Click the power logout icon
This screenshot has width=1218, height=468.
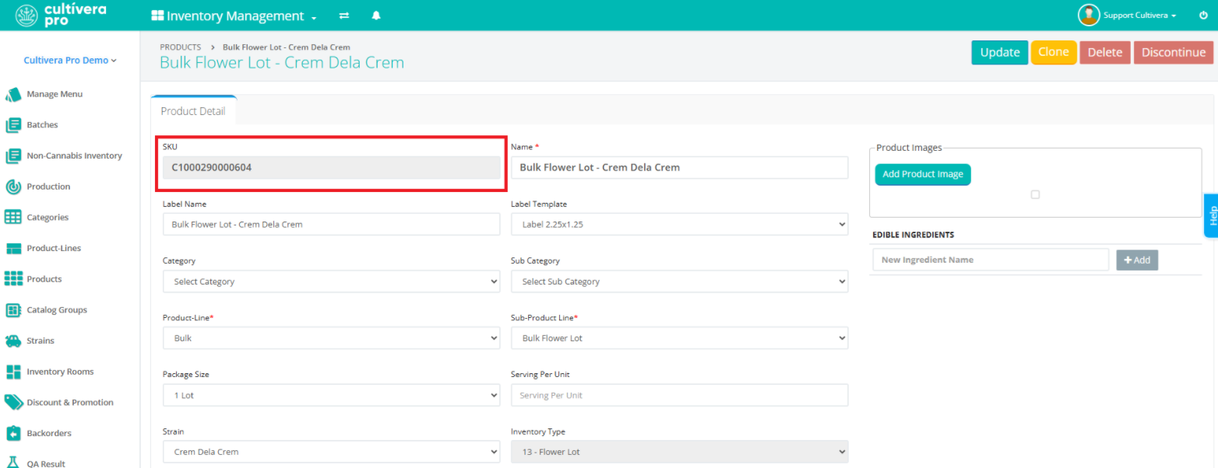click(1203, 16)
